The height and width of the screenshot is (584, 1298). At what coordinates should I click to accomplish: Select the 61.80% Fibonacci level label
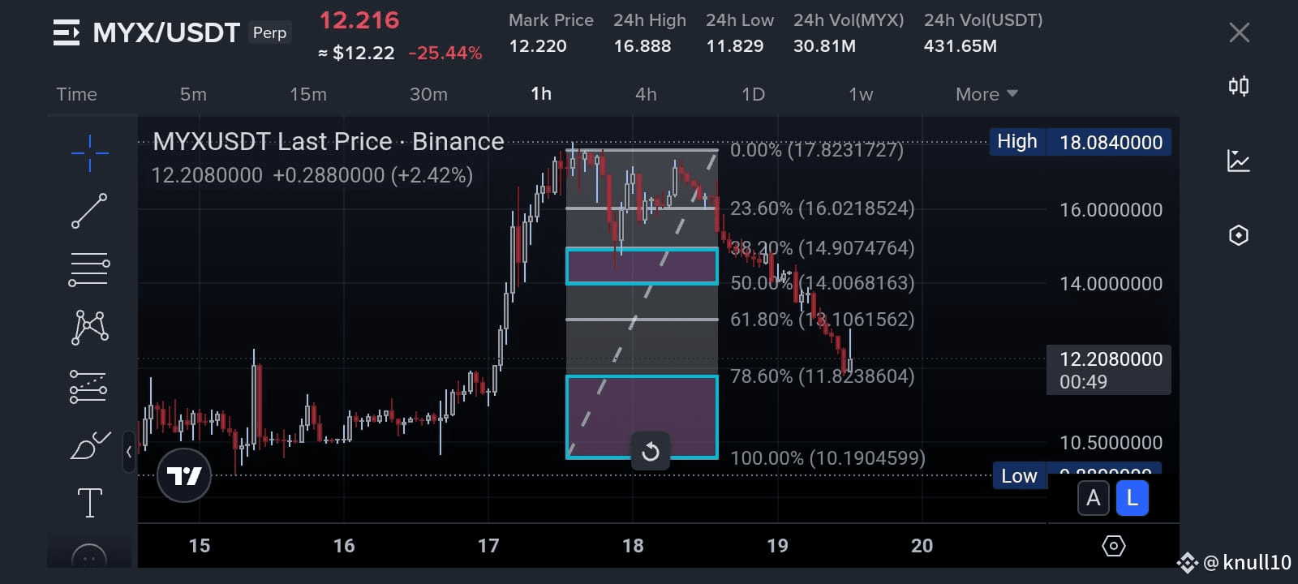823,320
